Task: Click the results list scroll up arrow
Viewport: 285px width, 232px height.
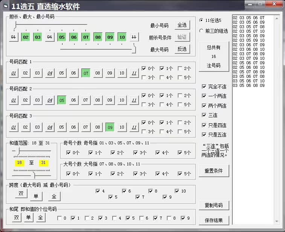Action: pos(277,18)
